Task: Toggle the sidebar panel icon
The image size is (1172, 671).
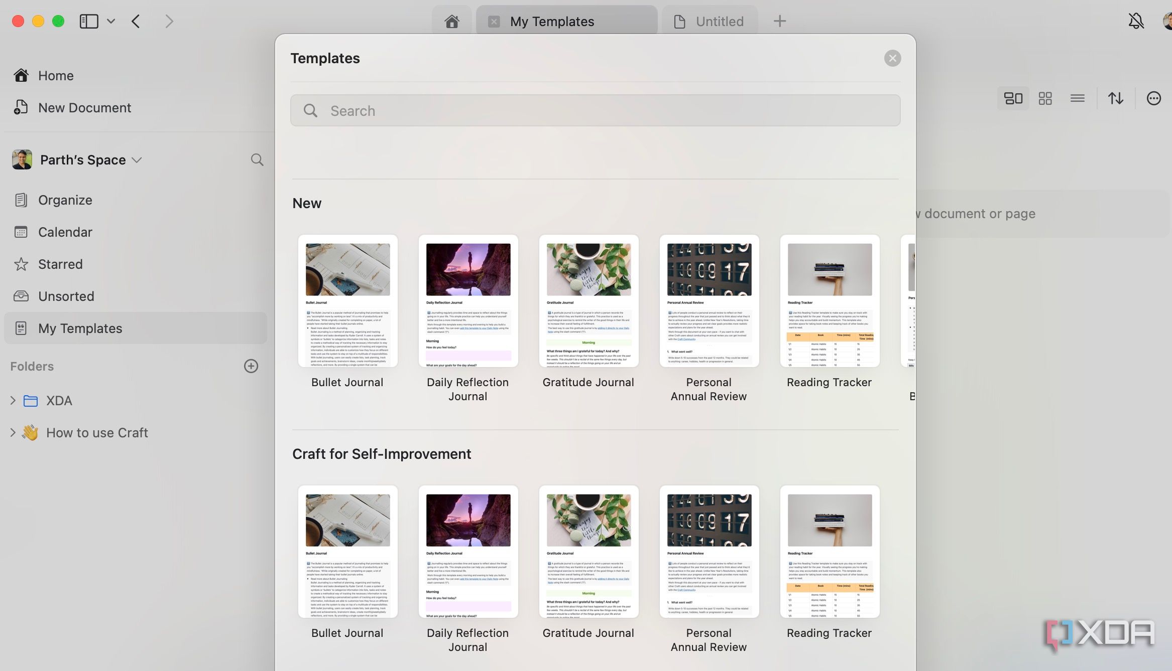Action: point(89,21)
